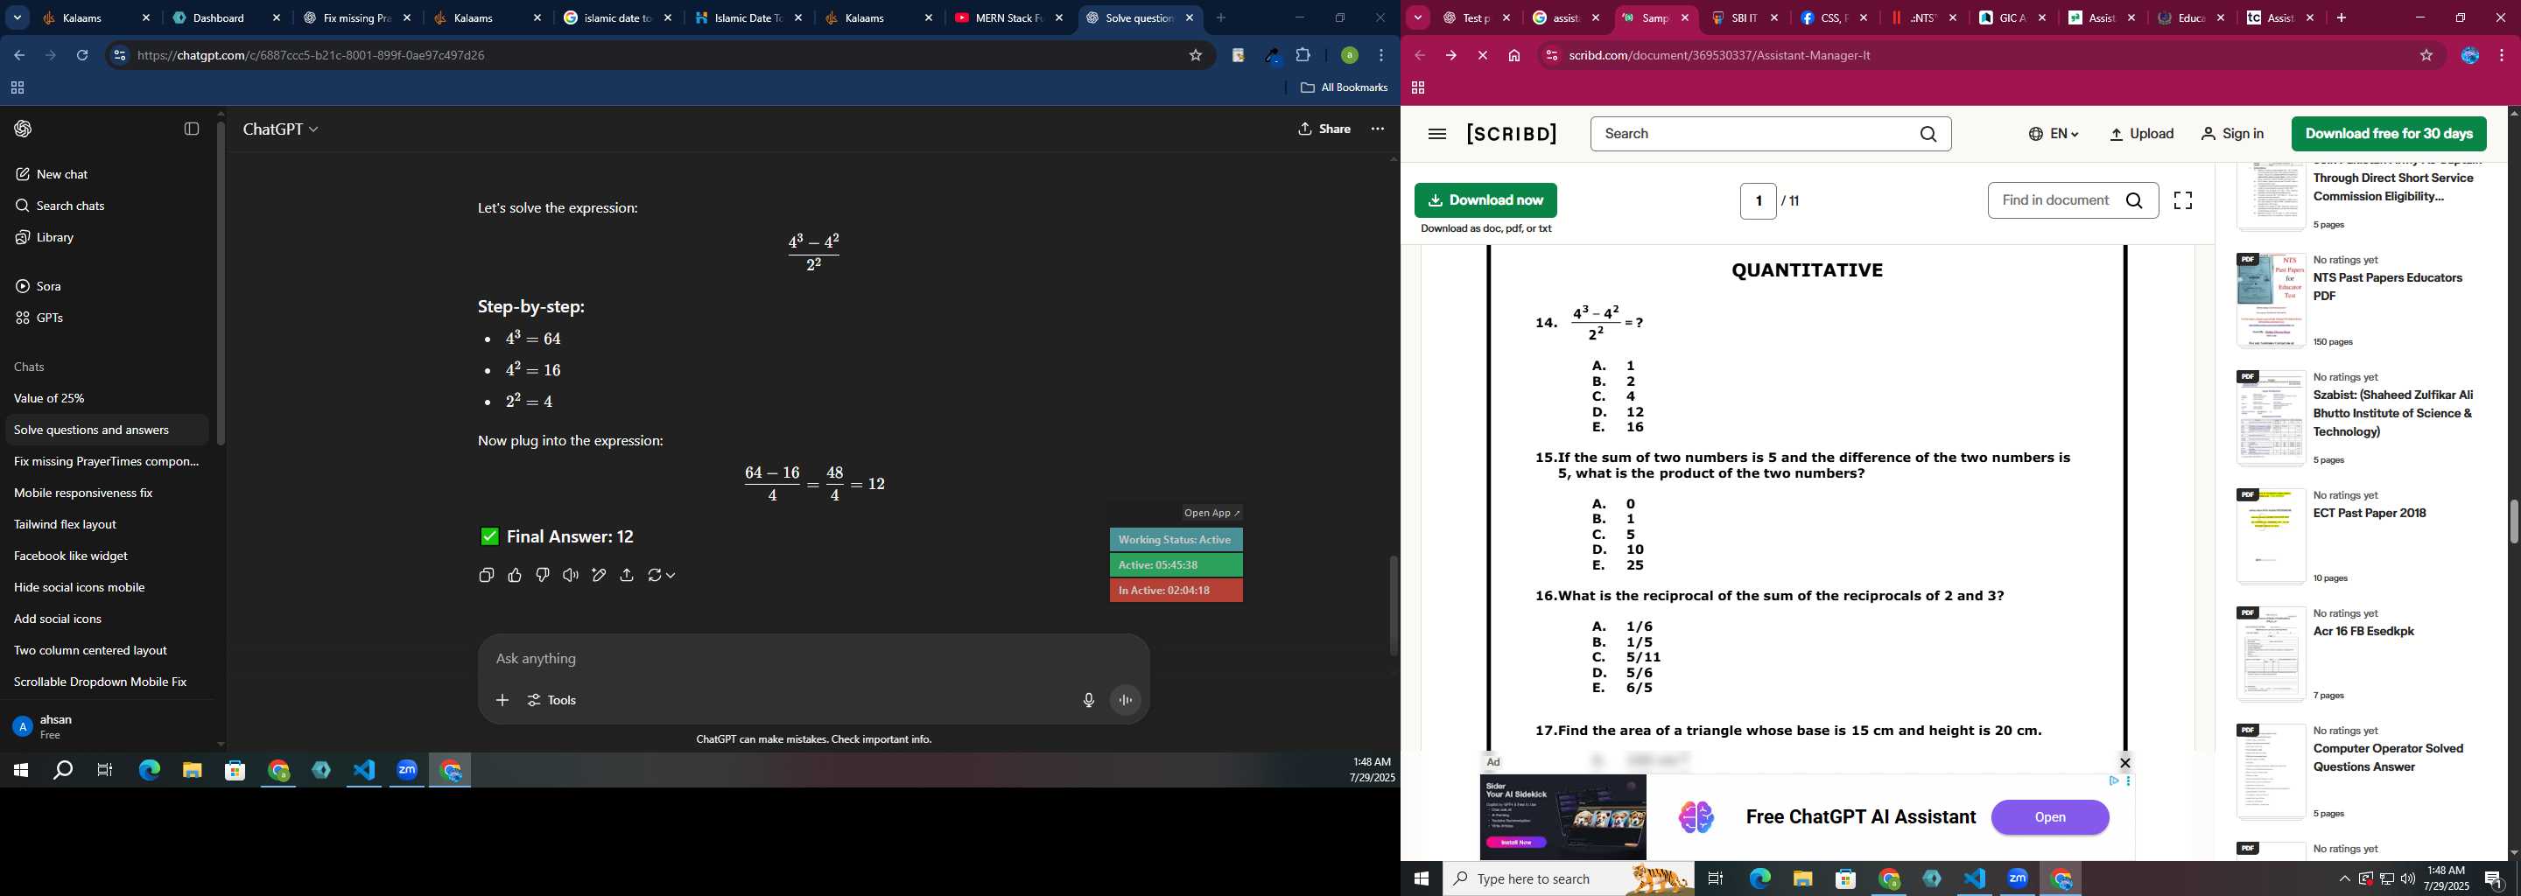
Task: Open VS Code from left taskbar
Action: (364, 771)
